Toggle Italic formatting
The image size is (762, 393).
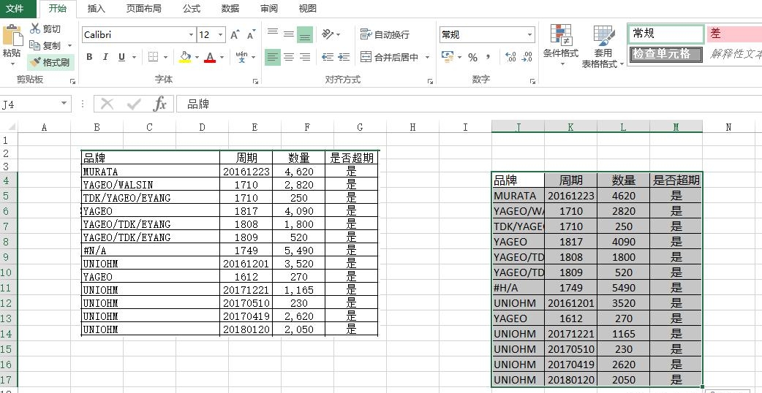coord(105,57)
